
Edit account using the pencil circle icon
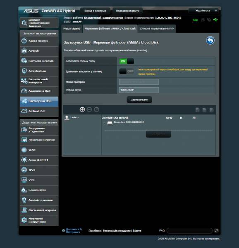(96, 110)
